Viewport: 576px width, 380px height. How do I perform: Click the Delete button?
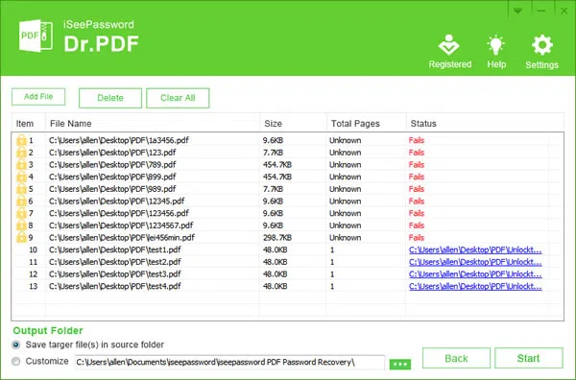click(x=110, y=98)
